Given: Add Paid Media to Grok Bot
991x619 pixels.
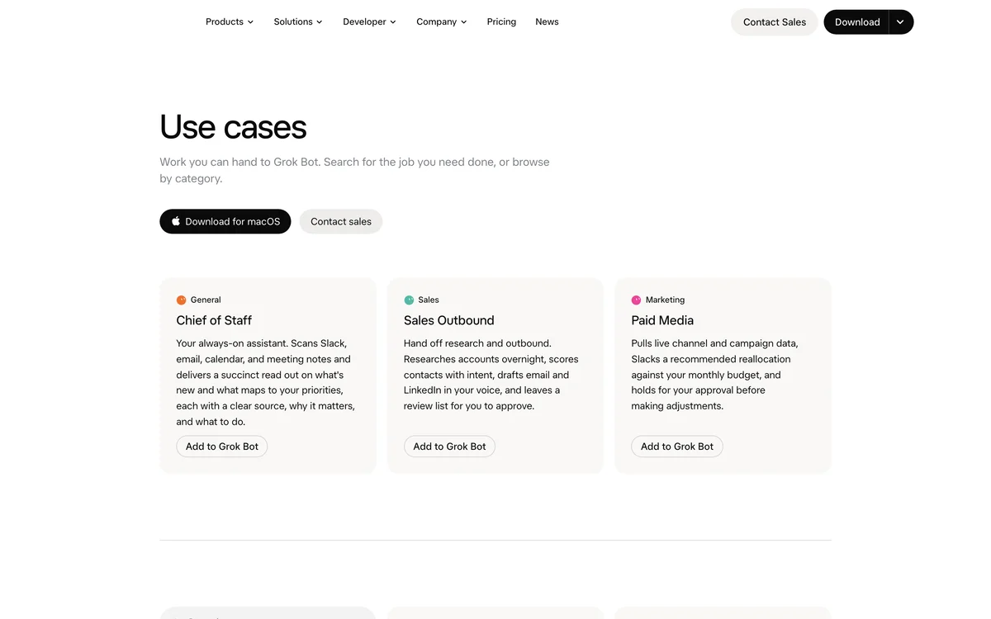Looking at the screenshot, I should point(677,447).
